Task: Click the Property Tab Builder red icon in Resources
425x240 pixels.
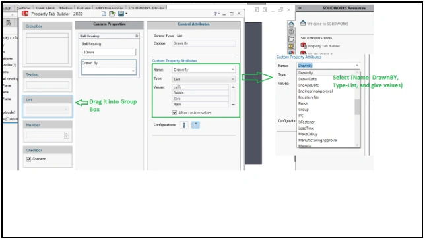Action: click(304, 45)
